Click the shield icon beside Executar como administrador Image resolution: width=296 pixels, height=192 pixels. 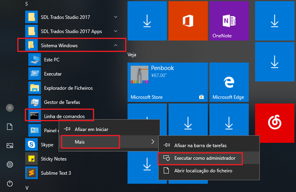coord(166,158)
